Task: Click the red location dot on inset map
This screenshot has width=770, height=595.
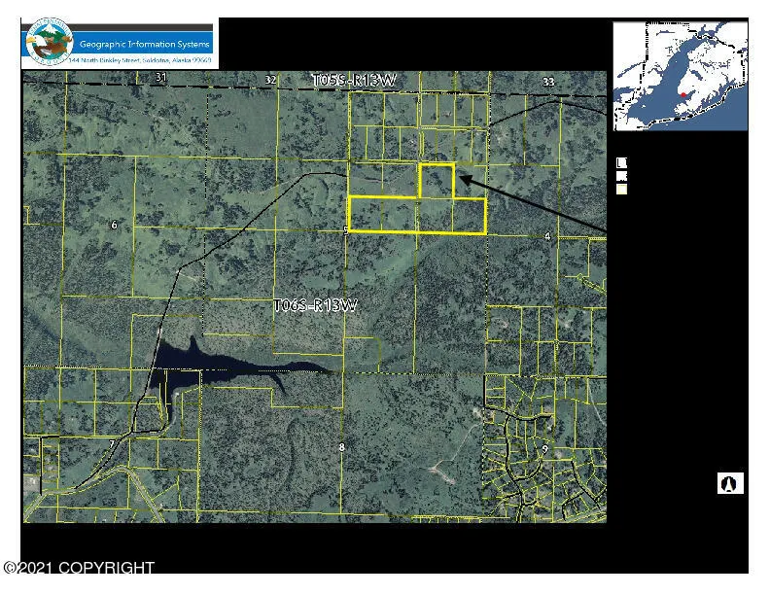Action: click(x=683, y=94)
